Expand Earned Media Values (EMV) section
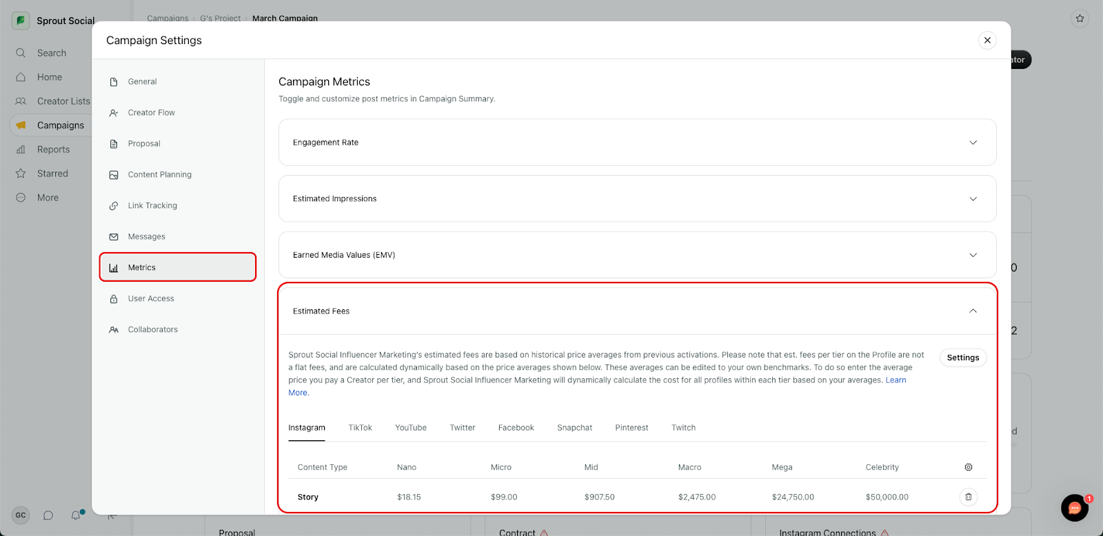 [637, 255]
